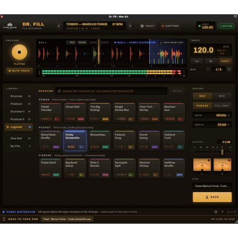Click the output 0.0 dB value box
Screen dimensions: 238x238
pyautogui.click(x=225, y=142)
